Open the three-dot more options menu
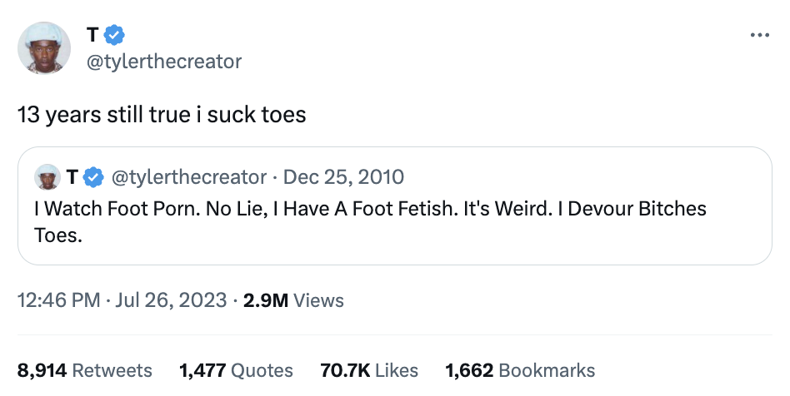This screenshot has width=790, height=396. pyautogui.click(x=759, y=36)
